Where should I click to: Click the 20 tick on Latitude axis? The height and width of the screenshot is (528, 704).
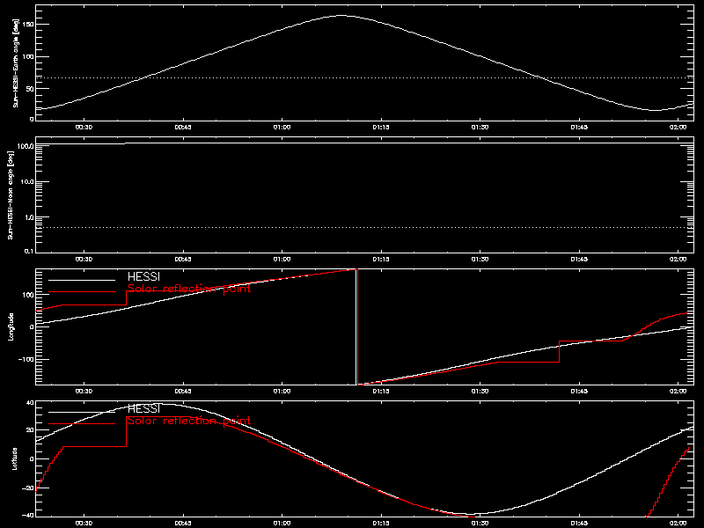click(x=30, y=430)
